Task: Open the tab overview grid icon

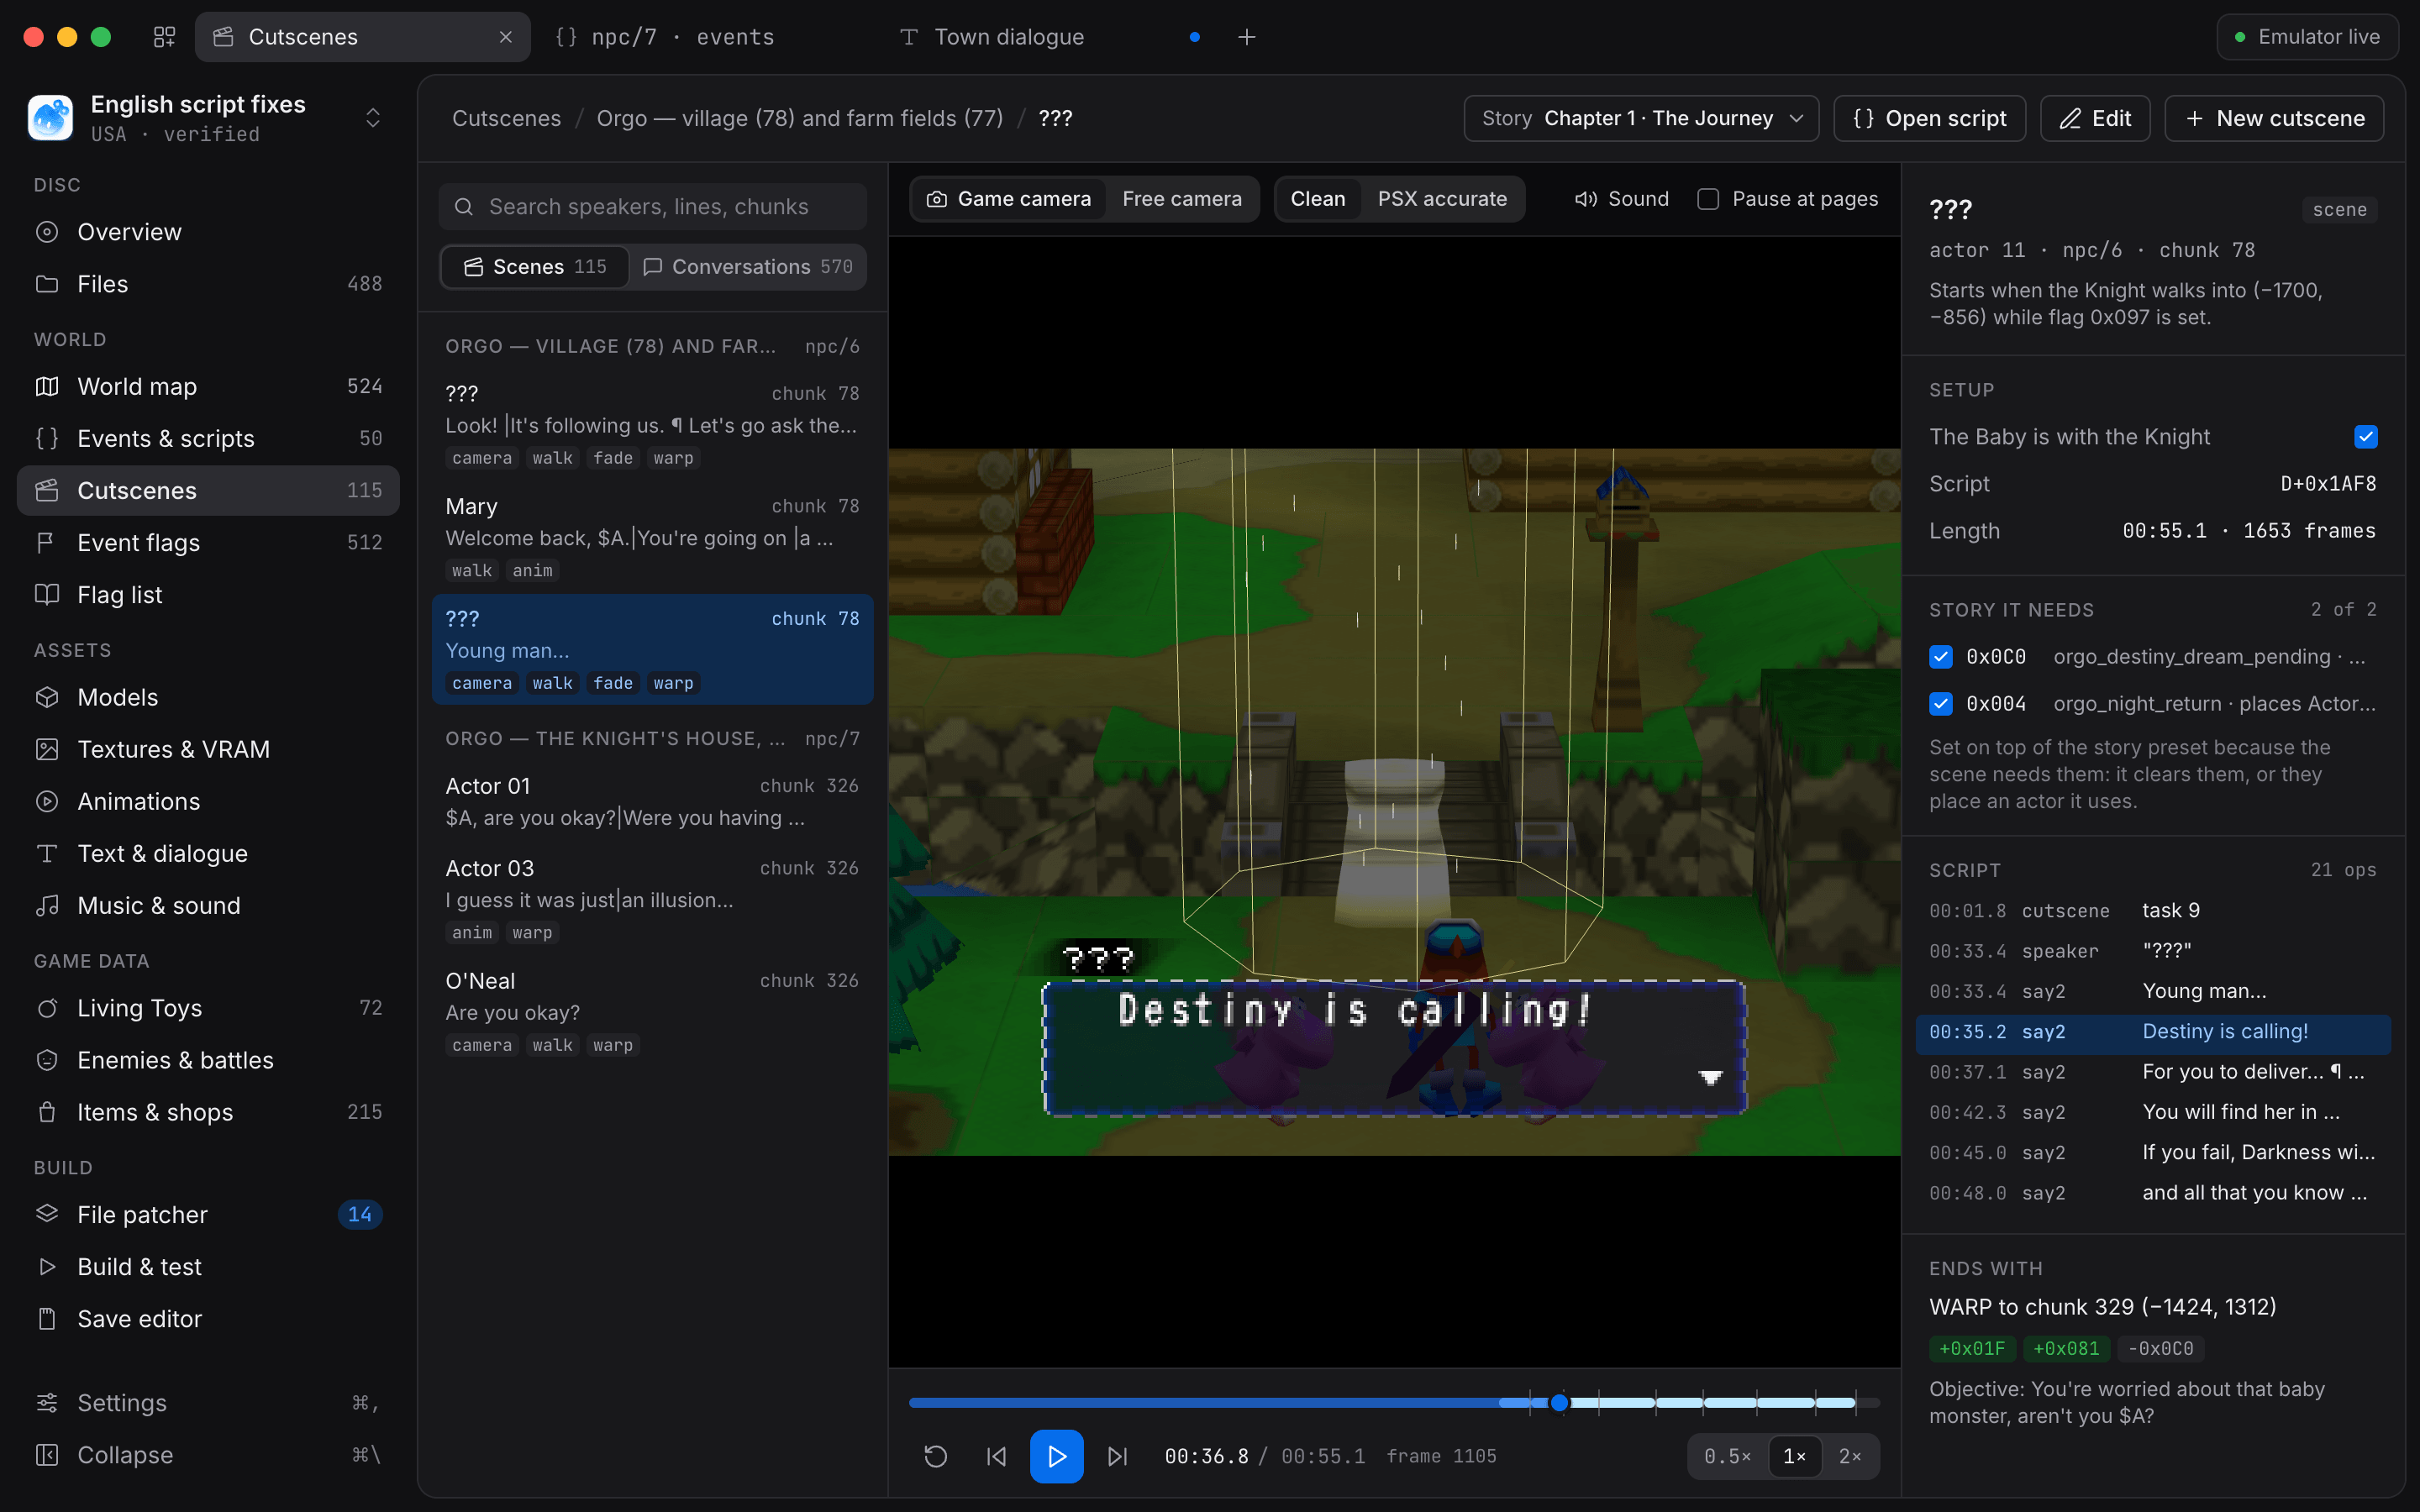Action: coord(164,37)
